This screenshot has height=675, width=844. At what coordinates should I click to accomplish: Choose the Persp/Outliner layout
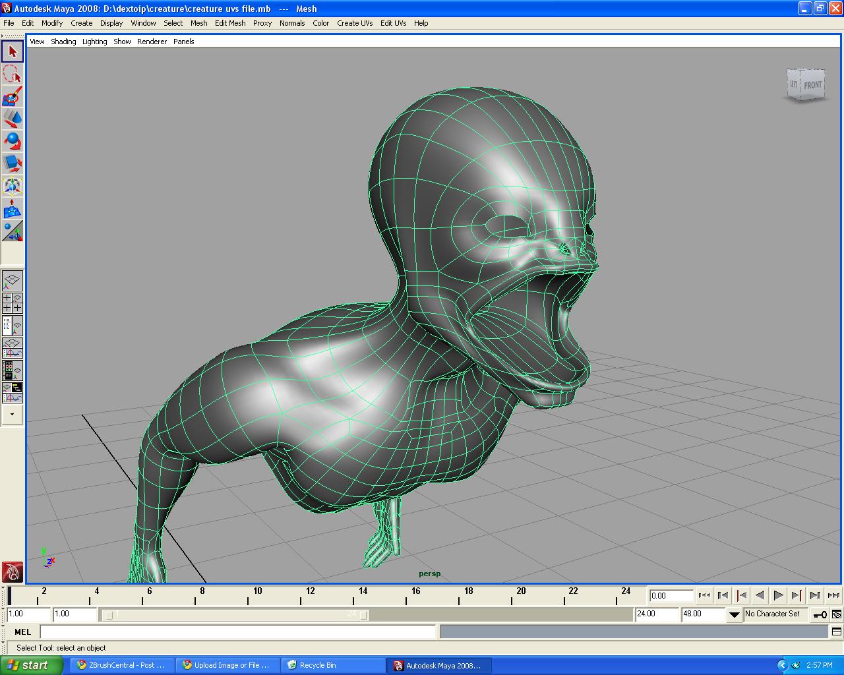(x=13, y=326)
